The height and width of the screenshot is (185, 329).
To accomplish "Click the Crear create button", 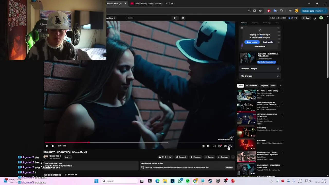I will pyautogui.click(x=306, y=18).
